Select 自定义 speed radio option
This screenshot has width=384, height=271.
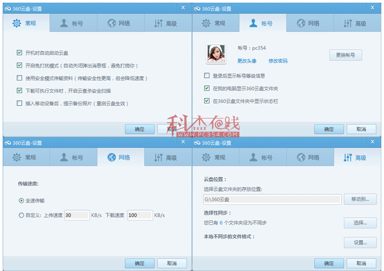pyautogui.click(x=21, y=215)
